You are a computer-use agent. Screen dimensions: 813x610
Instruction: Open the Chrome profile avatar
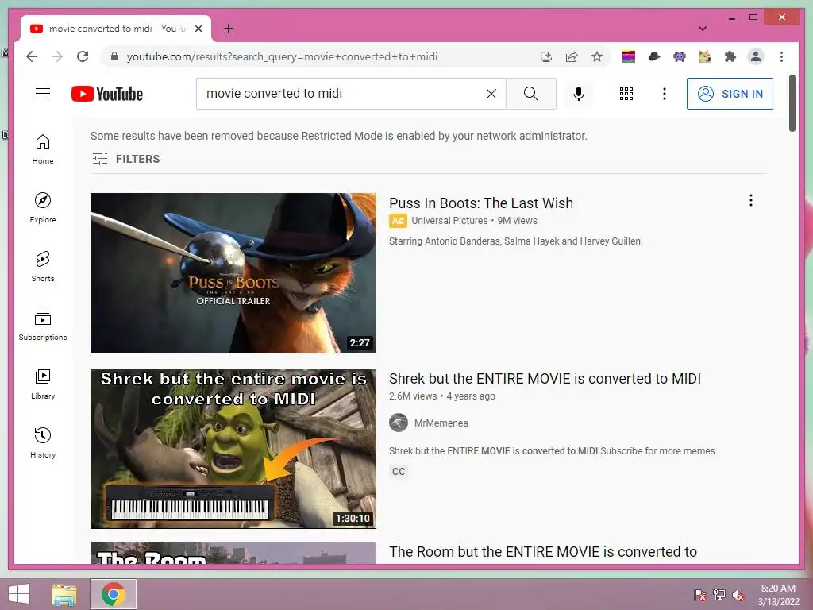756,56
